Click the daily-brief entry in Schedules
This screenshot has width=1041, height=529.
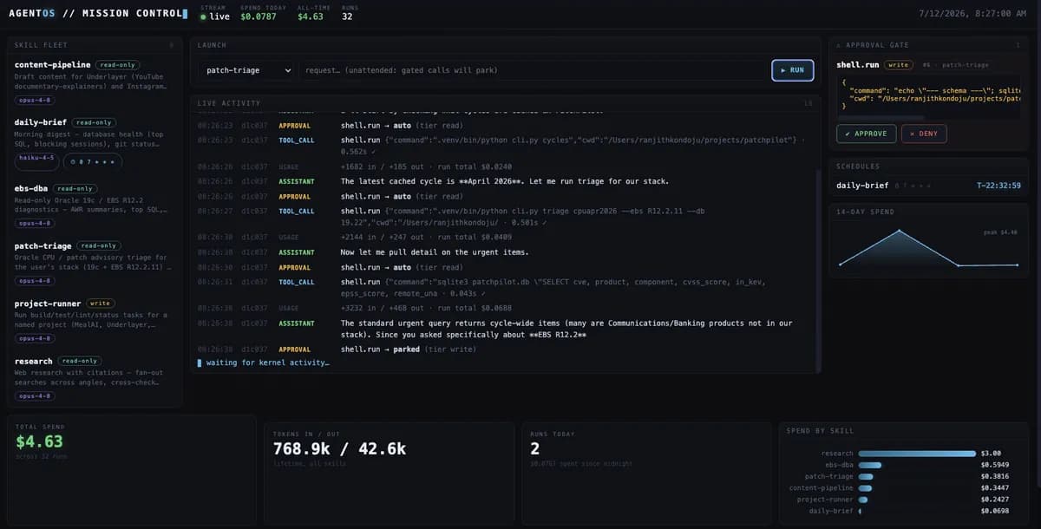tap(861, 186)
